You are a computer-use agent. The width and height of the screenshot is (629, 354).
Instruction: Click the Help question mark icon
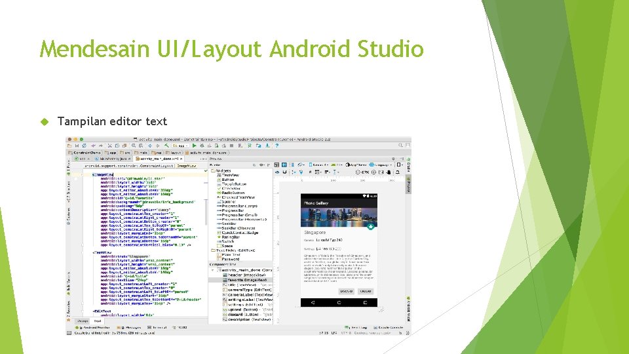(276, 146)
